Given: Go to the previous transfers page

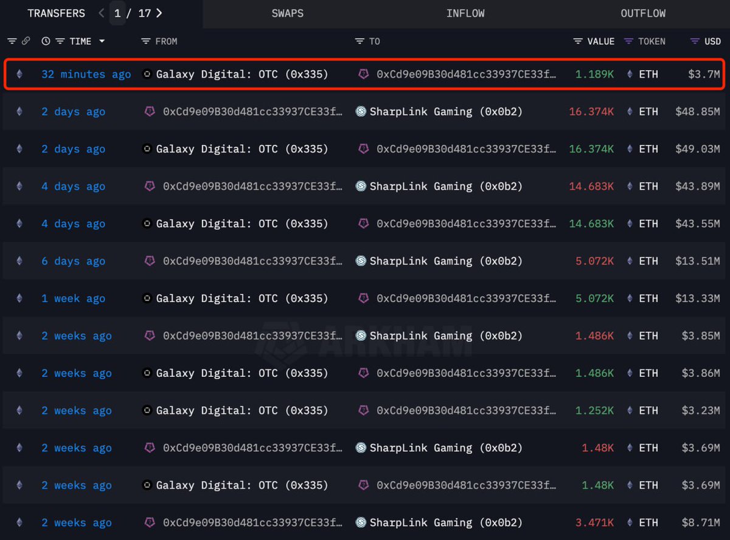Looking at the screenshot, I should coord(102,13).
